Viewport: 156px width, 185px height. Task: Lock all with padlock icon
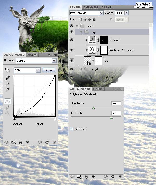tap(94, 19)
